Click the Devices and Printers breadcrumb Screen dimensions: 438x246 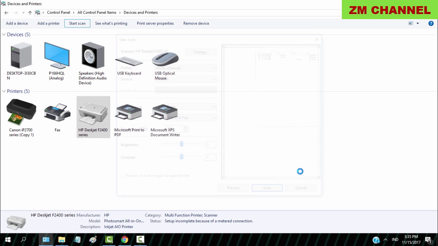(x=141, y=13)
